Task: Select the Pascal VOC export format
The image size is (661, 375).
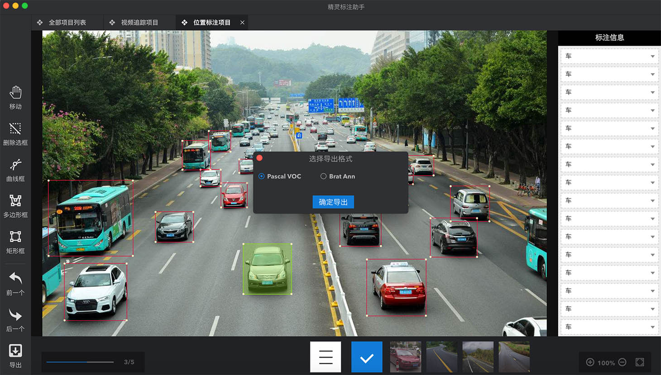Action: pos(262,176)
